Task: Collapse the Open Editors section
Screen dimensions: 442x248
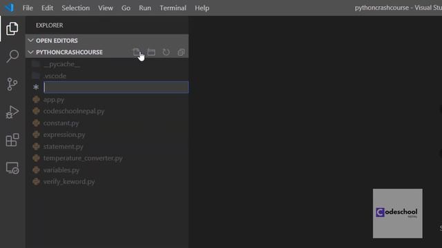Action: (107, 41)
